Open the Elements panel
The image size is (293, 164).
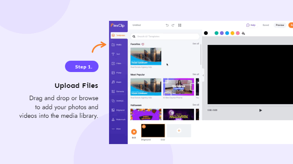118,92
